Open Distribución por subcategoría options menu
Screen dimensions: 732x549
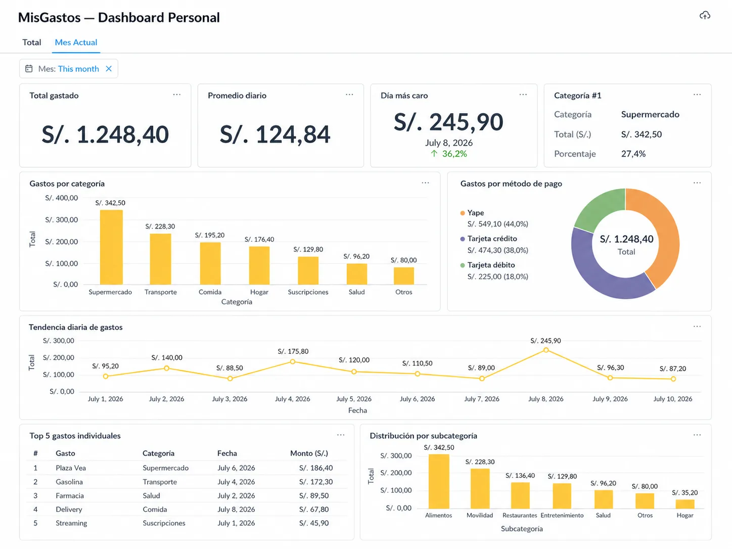[697, 435]
